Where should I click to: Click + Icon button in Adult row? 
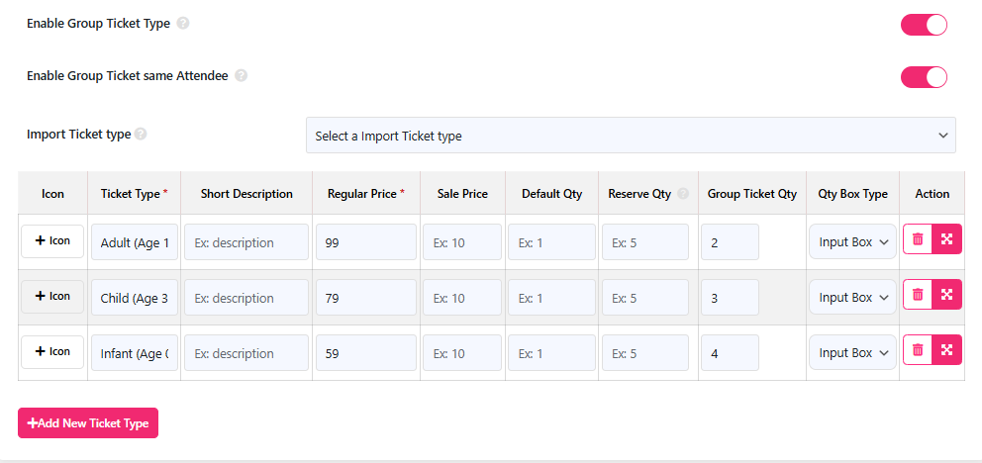point(52,240)
